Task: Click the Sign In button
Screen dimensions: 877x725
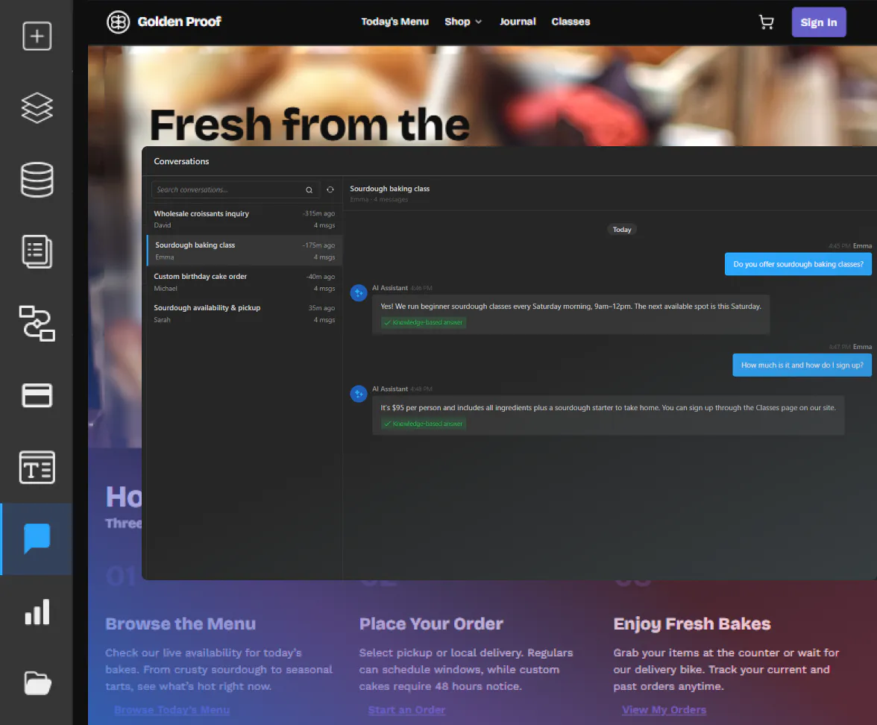Action: click(x=819, y=22)
